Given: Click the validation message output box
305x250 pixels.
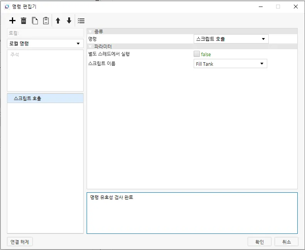Looking at the screenshot, I should (x=192, y=213).
